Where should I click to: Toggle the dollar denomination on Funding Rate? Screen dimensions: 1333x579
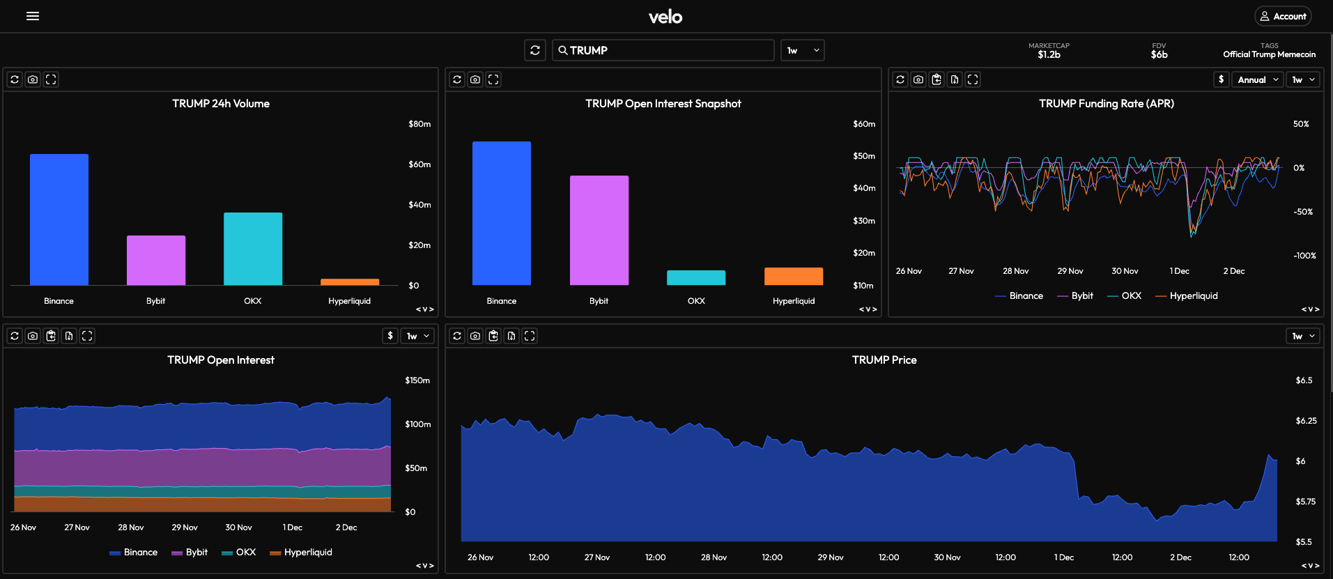tap(1221, 79)
